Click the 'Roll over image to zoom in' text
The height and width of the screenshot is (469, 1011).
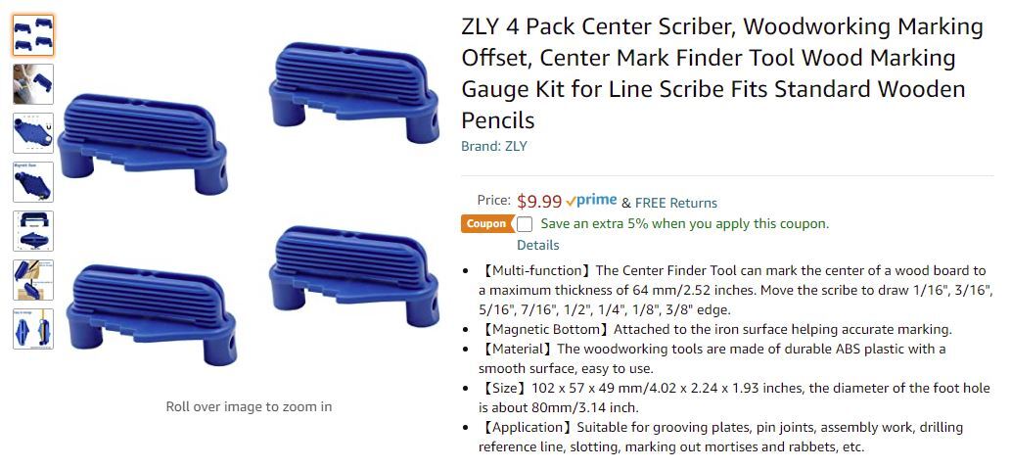tap(249, 406)
